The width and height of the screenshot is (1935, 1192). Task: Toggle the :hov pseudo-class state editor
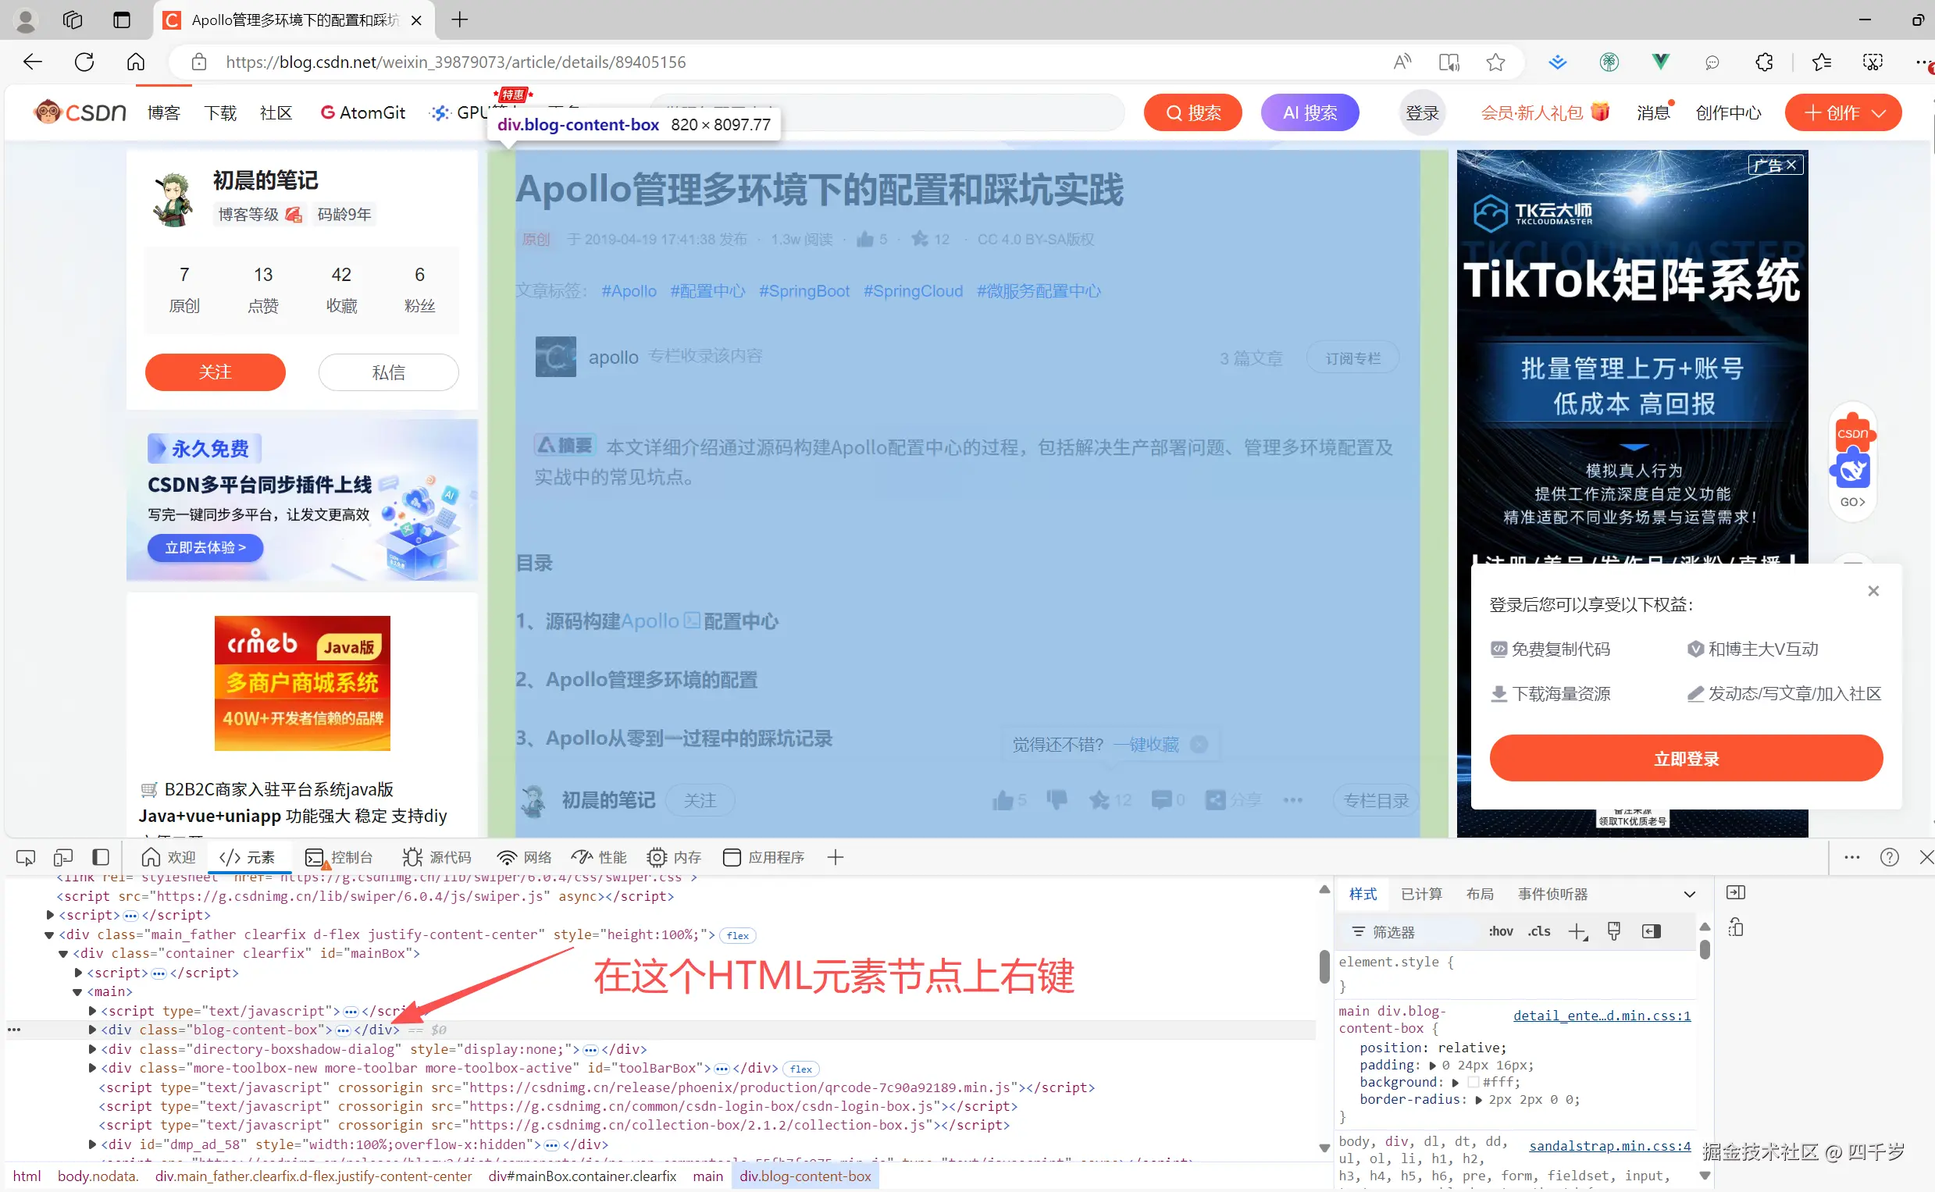pyautogui.click(x=1502, y=931)
